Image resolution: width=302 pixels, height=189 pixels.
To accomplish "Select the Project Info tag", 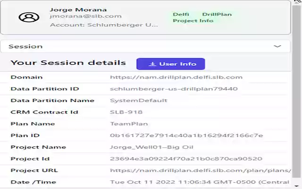I will click(x=193, y=21).
